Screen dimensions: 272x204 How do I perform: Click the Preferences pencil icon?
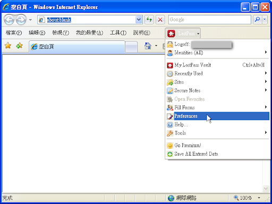click(x=170, y=116)
